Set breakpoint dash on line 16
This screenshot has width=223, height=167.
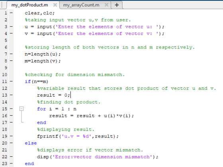point(11,116)
